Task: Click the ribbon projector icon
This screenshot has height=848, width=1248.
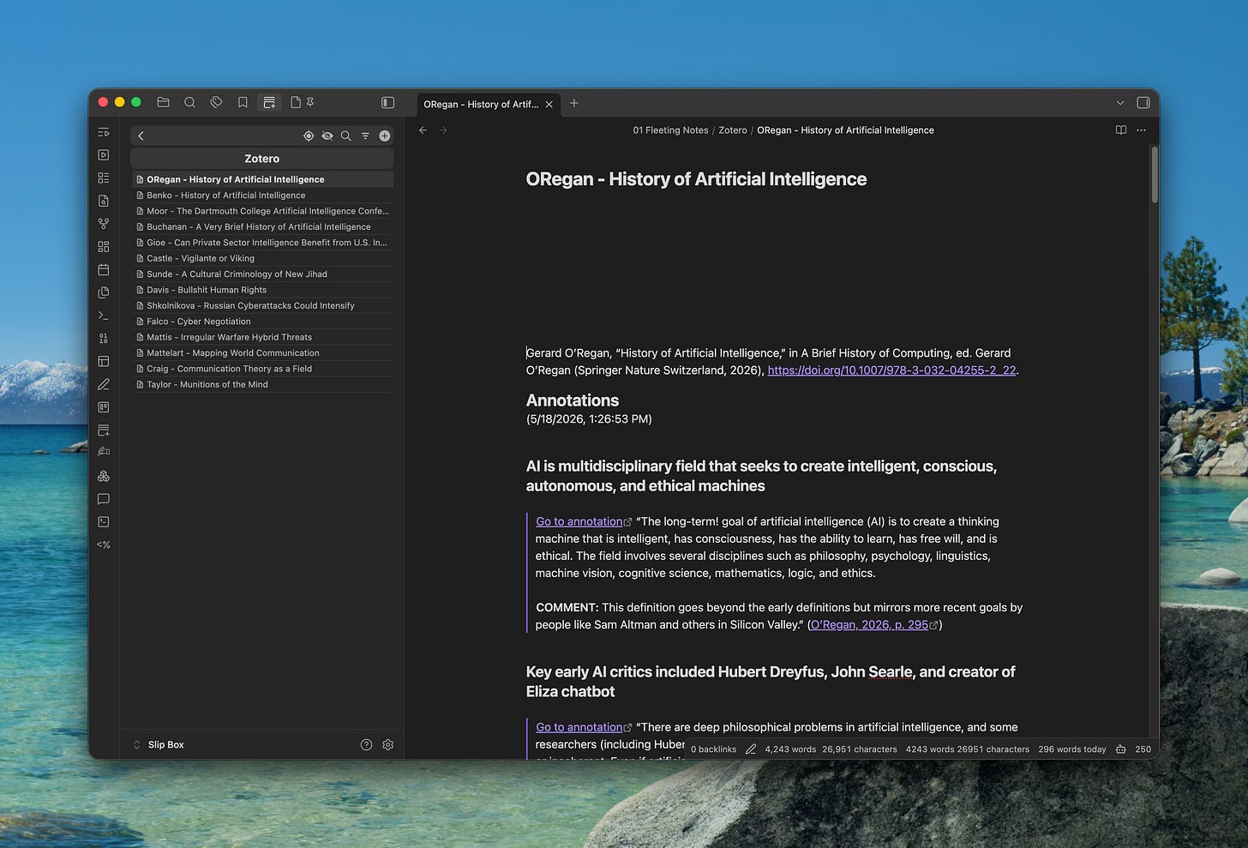Action: (x=104, y=453)
